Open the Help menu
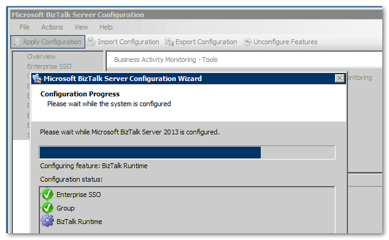389x240 pixels. coord(106,27)
